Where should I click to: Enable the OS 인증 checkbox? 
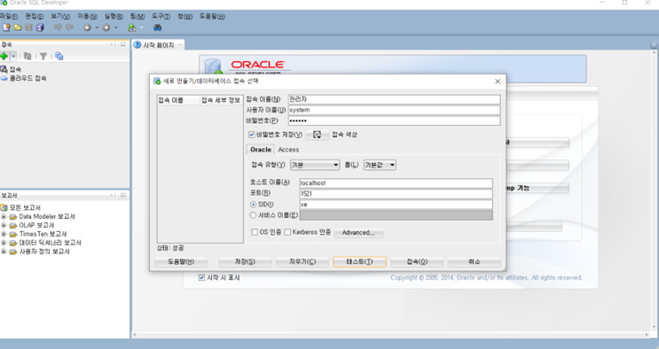255,232
